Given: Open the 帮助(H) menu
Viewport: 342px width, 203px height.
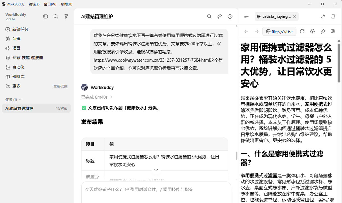Looking at the screenshot, I should click(66, 4).
